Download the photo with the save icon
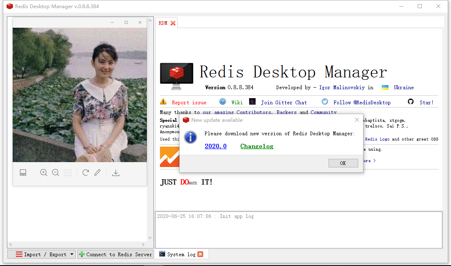This screenshot has width=451, height=266. [116, 173]
